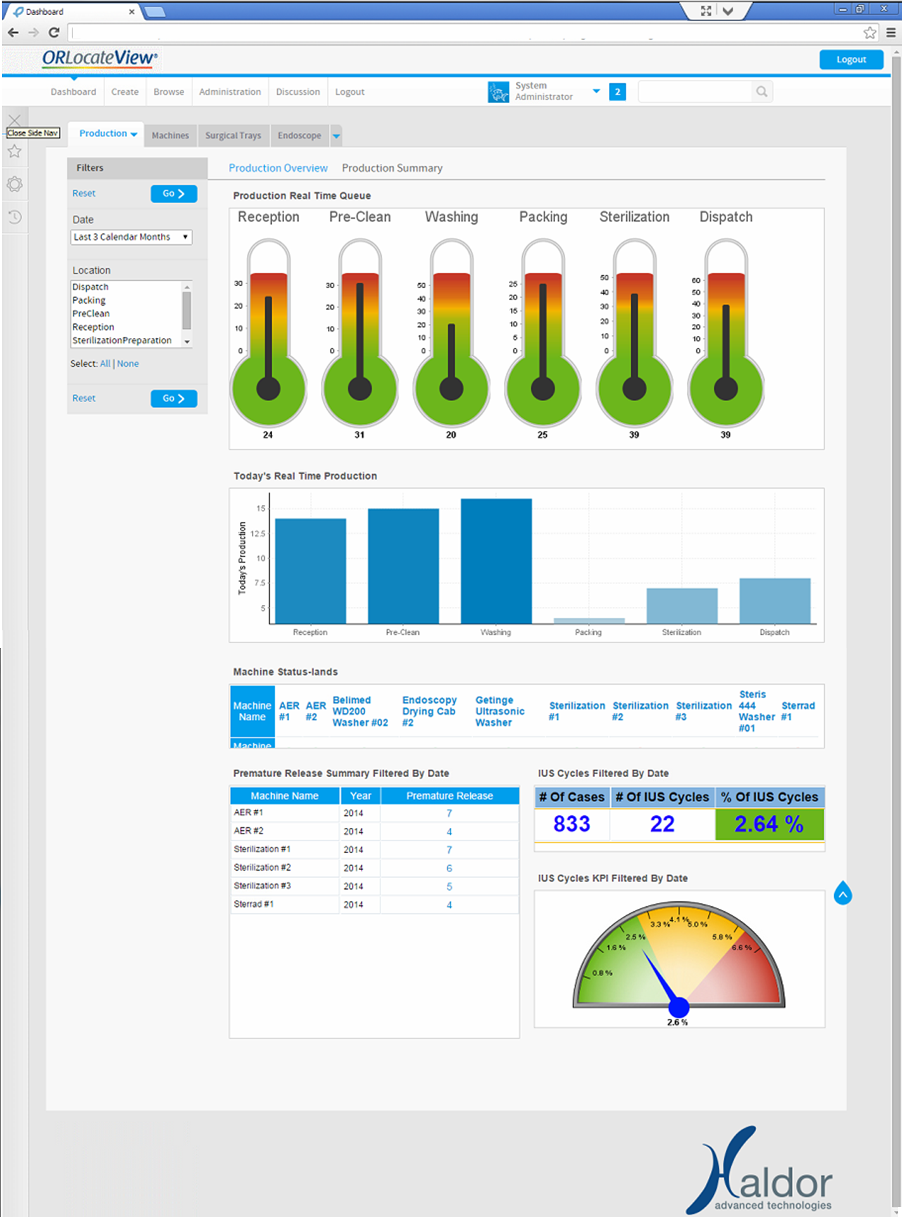Click the lower Go button in Filters
Screen dimensions: 902x1217
173,399
